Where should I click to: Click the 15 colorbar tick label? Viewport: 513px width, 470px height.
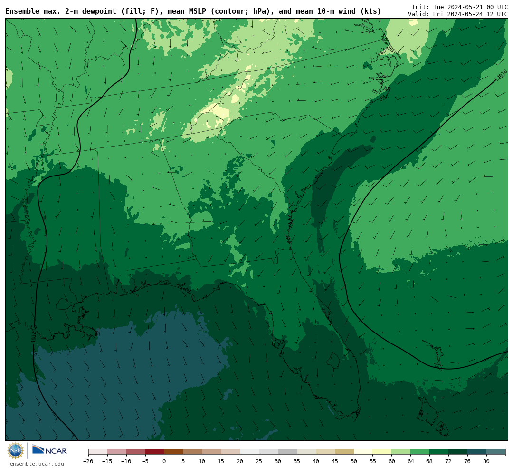coord(221,461)
